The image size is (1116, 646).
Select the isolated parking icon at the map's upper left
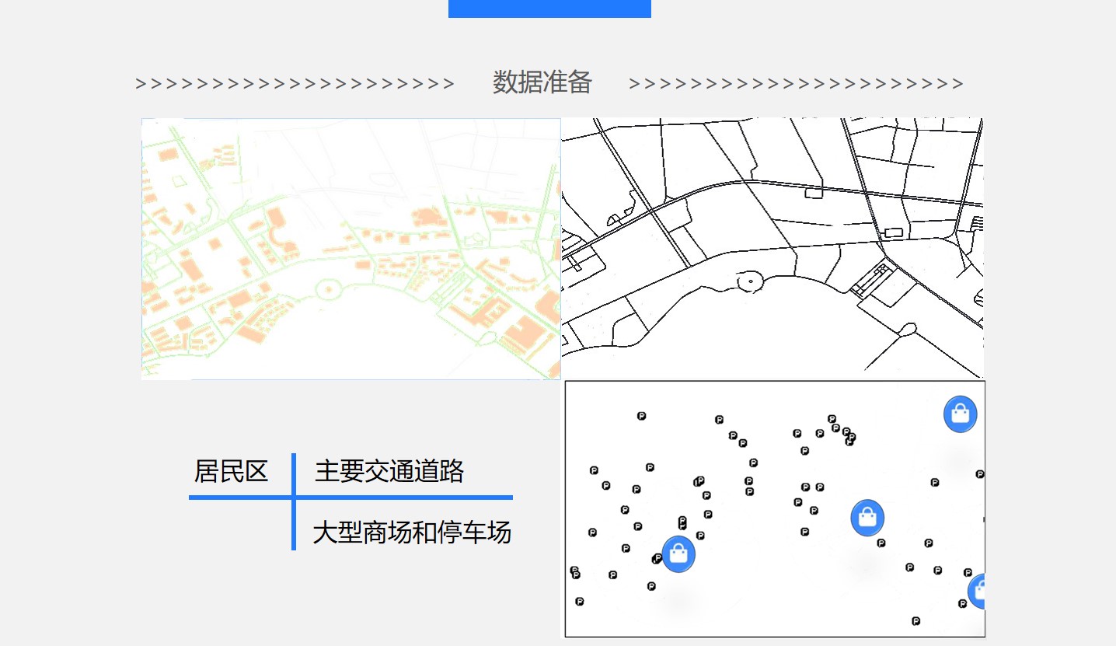pyautogui.click(x=641, y=416)
